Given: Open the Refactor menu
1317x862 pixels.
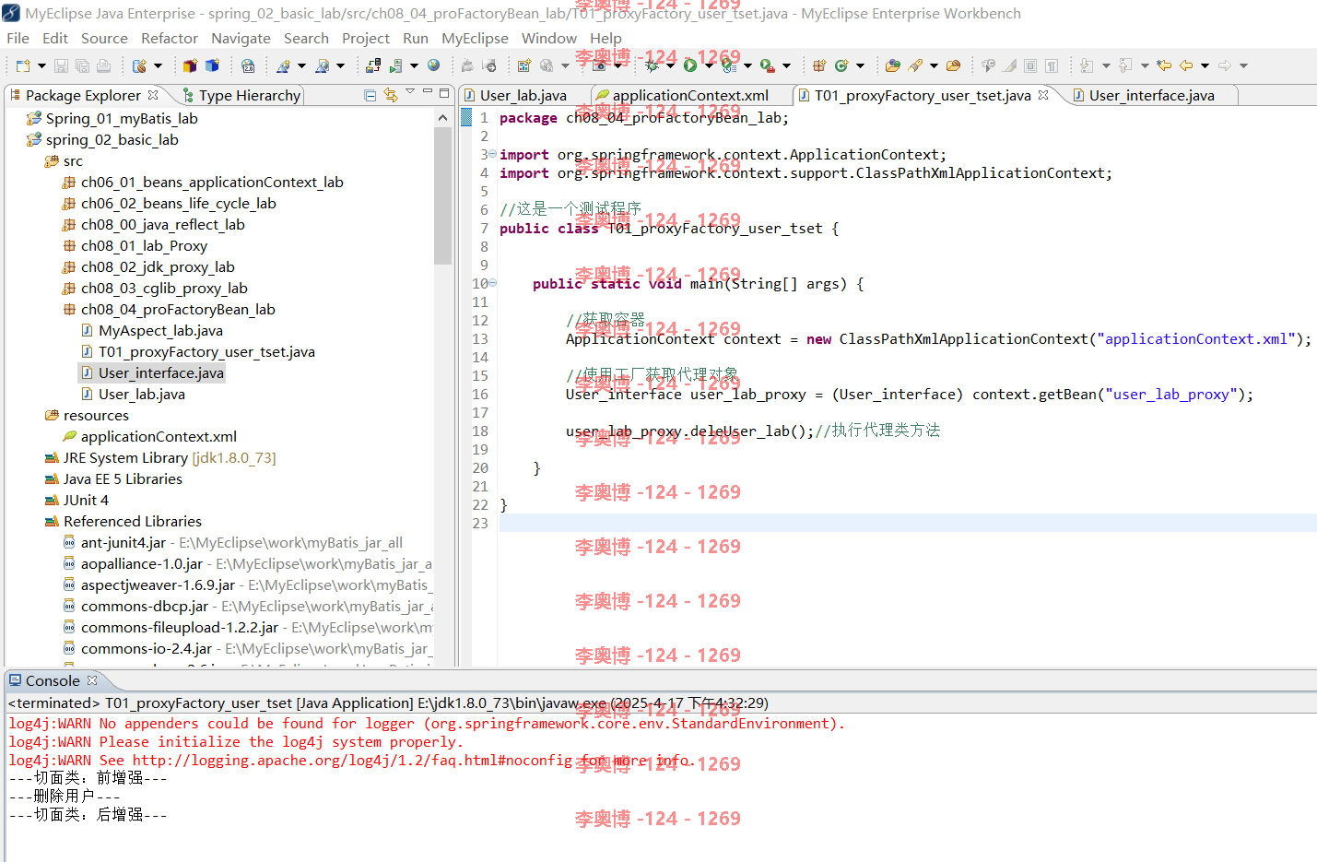Looking at the screenshot, I should (170, 38).
